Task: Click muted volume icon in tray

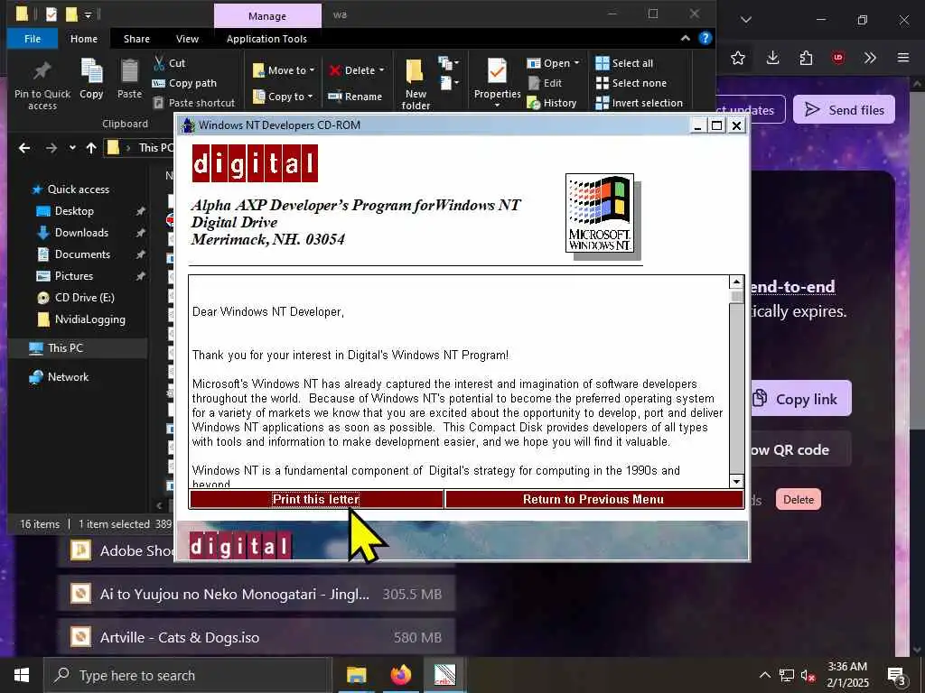Action: (x=808, y=675)
